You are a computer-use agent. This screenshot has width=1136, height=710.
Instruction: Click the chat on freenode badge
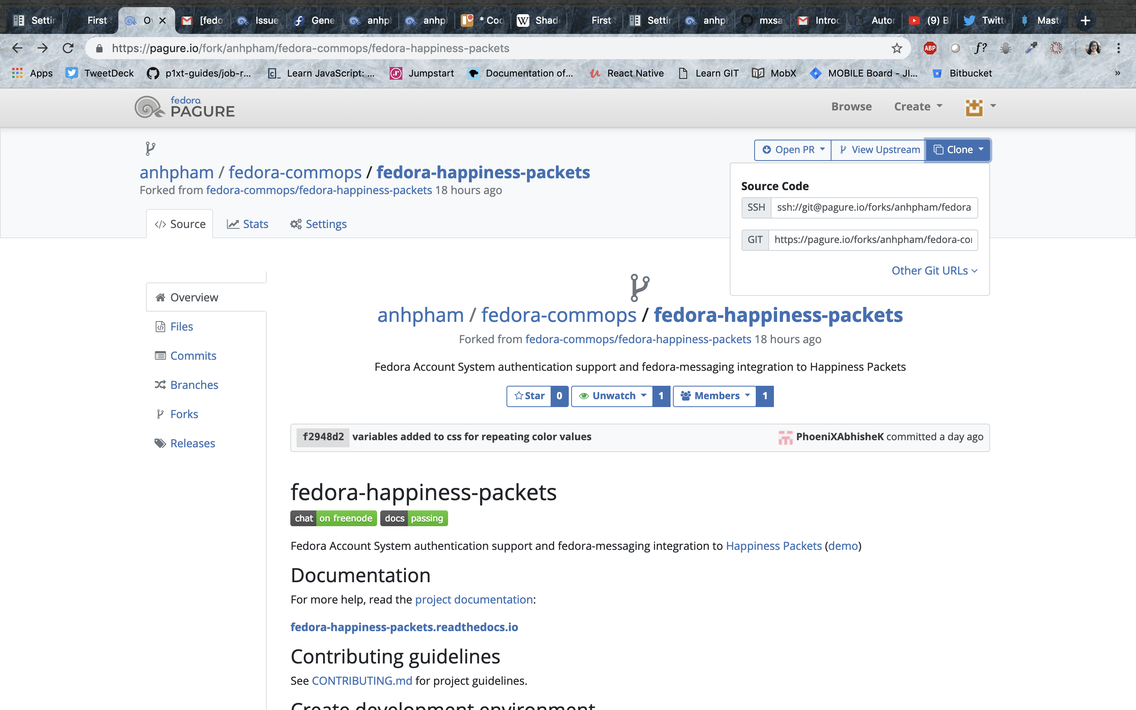[x=333, y=518]
